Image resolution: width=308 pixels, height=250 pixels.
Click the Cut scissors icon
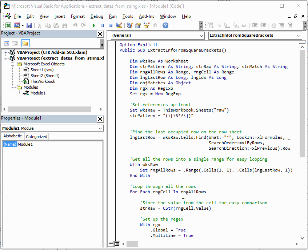tap(40, 25)
